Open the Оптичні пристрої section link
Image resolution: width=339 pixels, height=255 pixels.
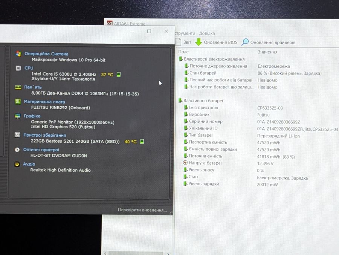(41, 150)
